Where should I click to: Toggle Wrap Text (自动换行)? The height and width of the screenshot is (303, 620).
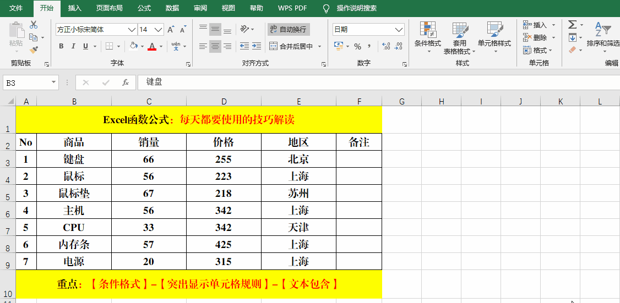point(289,29)
